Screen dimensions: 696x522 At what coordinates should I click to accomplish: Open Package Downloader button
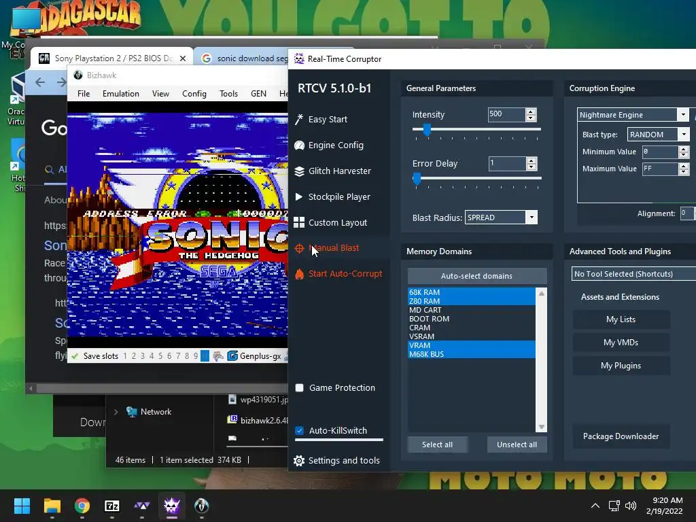point(621,436)
